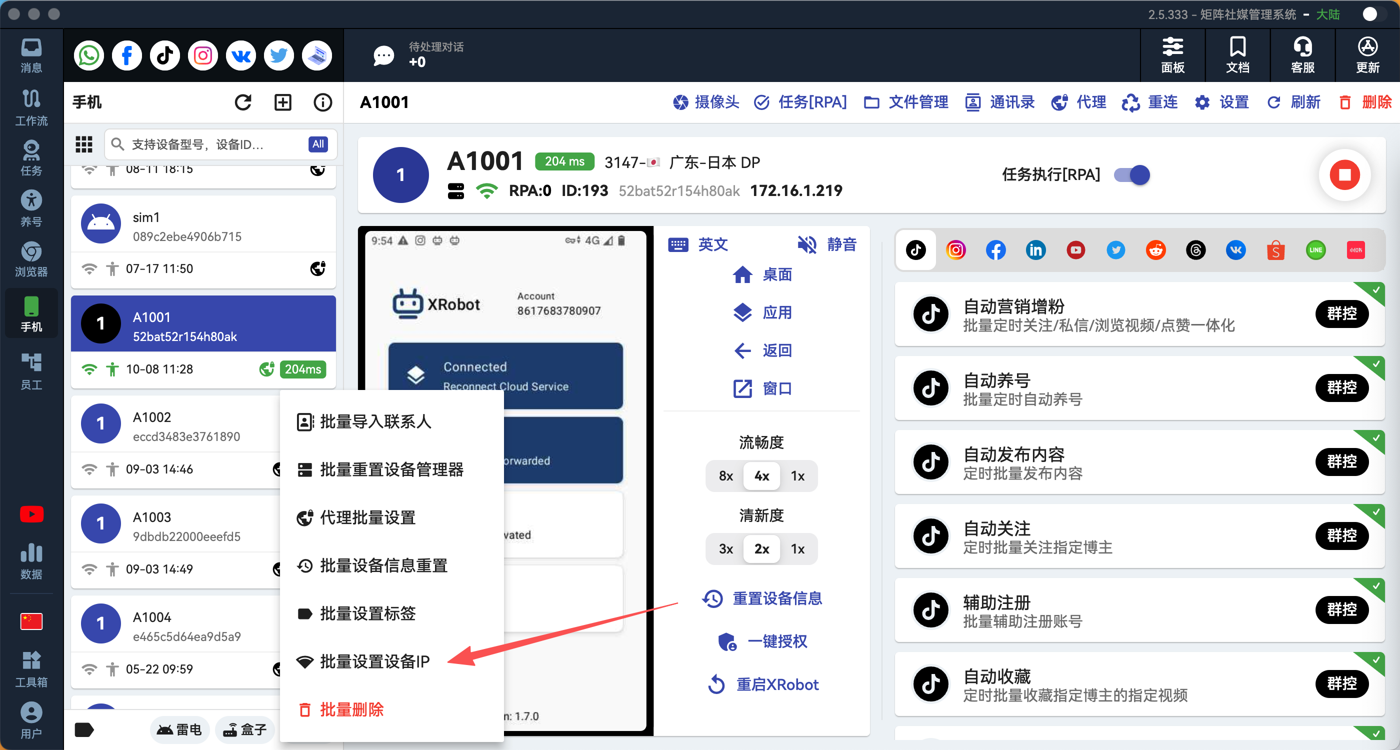Image resolution: width=1400 pixels, height=750 pixels.
Task: Select 4x smoothness option
Action: [x=761, y=476]
